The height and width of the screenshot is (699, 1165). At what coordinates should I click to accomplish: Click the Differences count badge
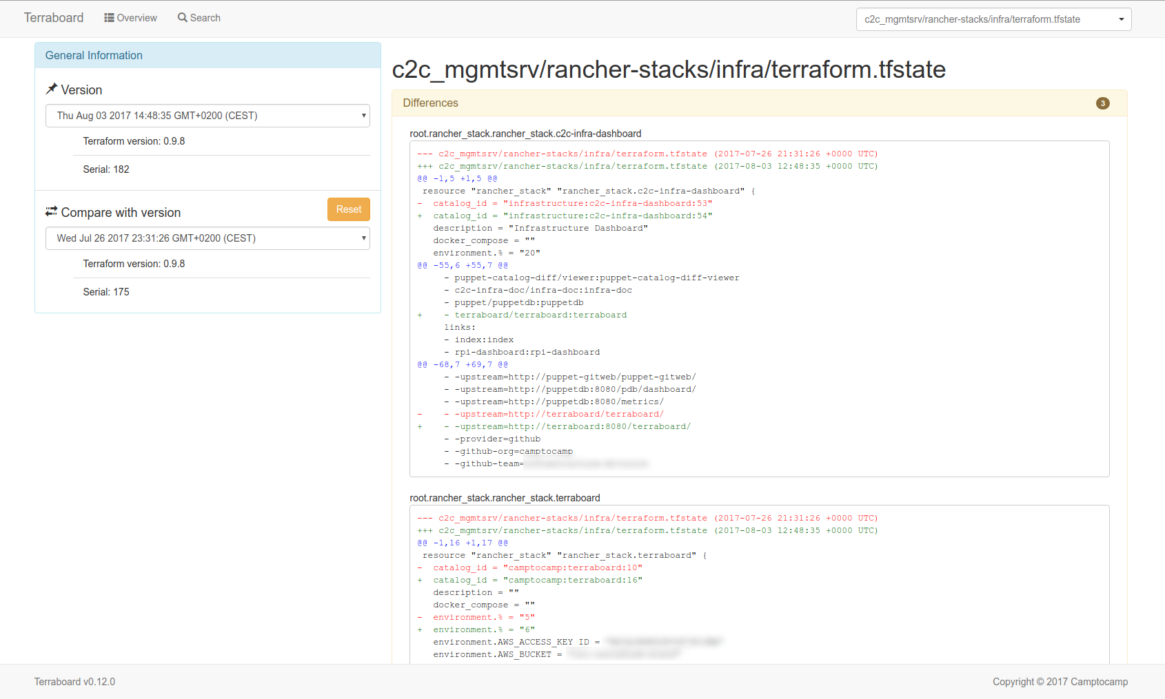[1103, 103]
